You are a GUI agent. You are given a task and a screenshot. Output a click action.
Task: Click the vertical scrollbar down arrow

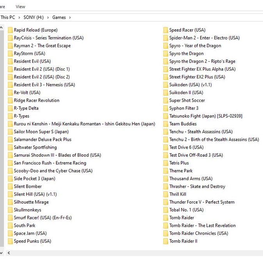(x=1, y=253)
